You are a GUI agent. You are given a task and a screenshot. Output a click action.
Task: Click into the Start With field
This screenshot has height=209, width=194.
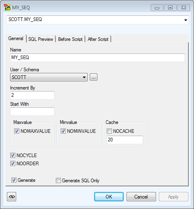pos(32,111)
